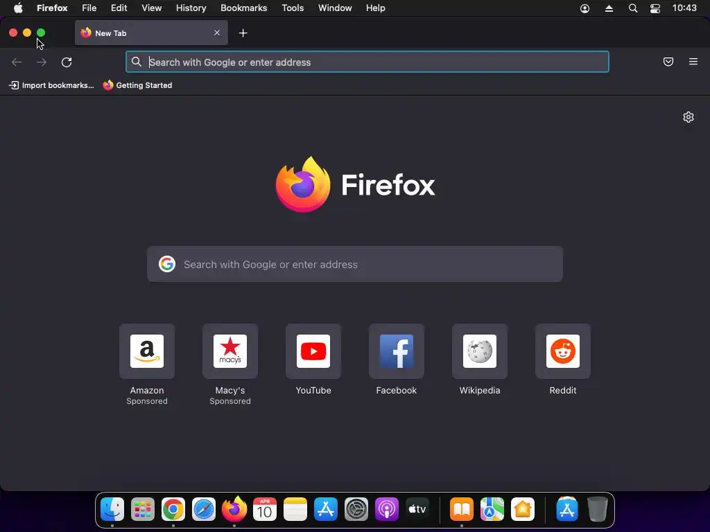Open Spotlight search in menu bar
Viewport: 710px width, 532px height.
(633, 8)
